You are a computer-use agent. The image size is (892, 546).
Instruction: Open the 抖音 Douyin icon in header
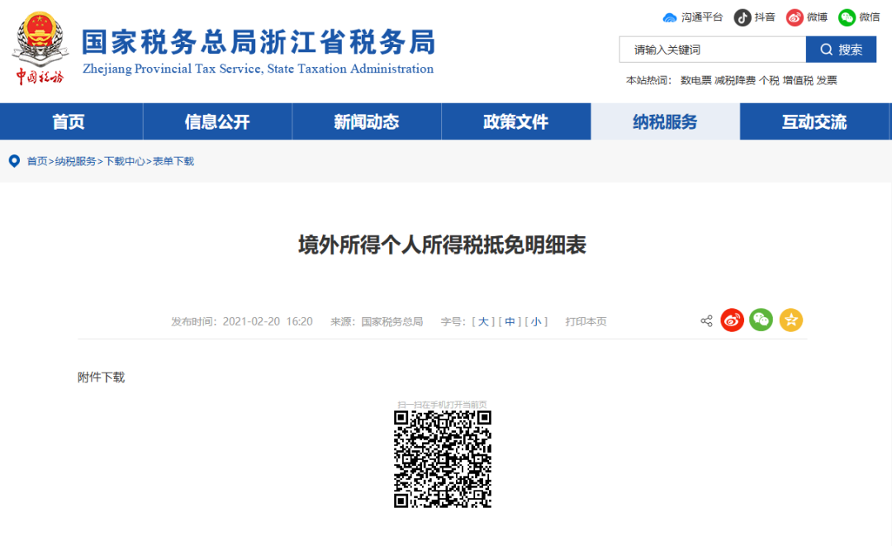click(x=742, y=17)
